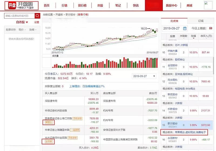The height and width of the screenshot is (151, 216).
Task: Select the 风华高科 000636 row
Action: point(187,81)
